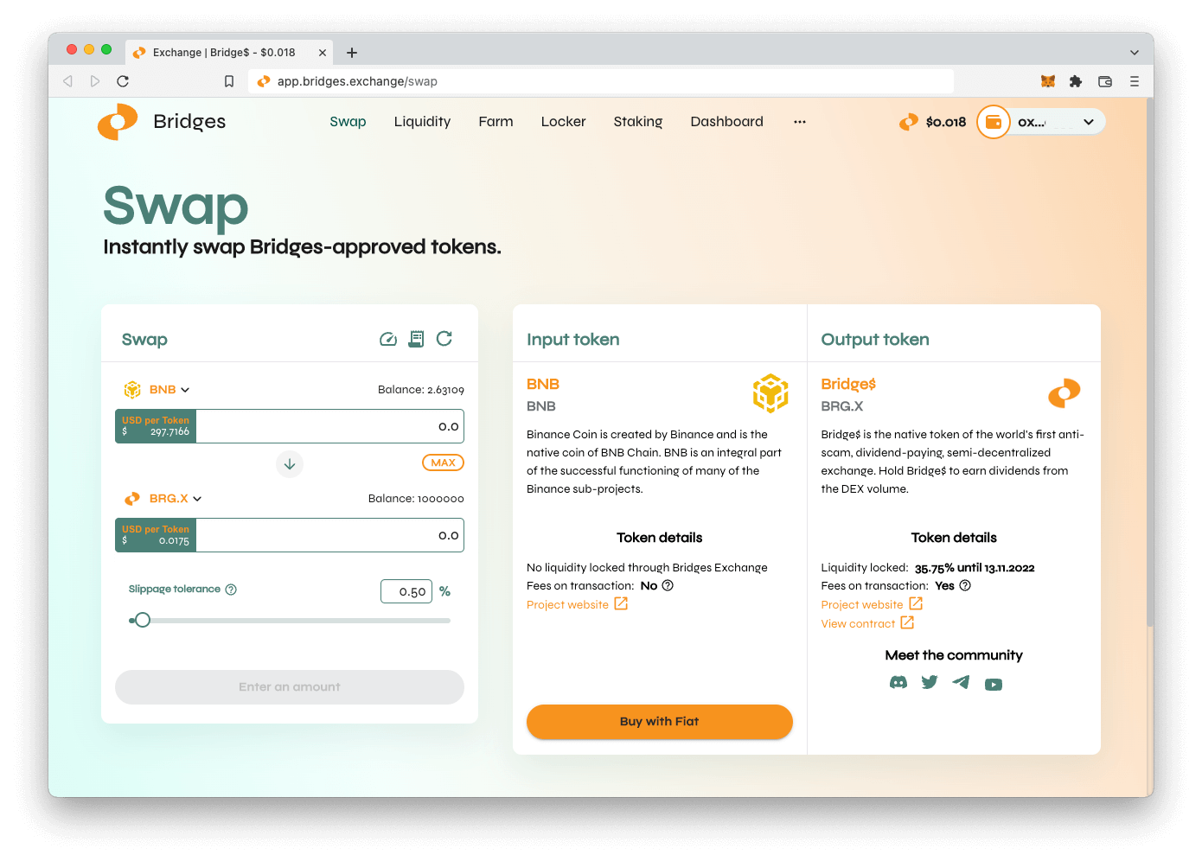The width and height of the screenshot is (1202, 861).
Task: Click the Bridges logo icon in header
Action: (118, 122)
